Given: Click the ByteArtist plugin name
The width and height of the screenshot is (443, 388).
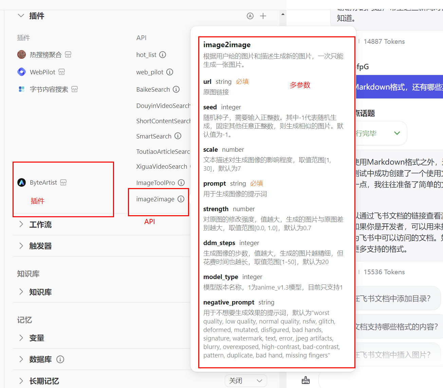Looking at the screenshot, I should click(43, 182).
